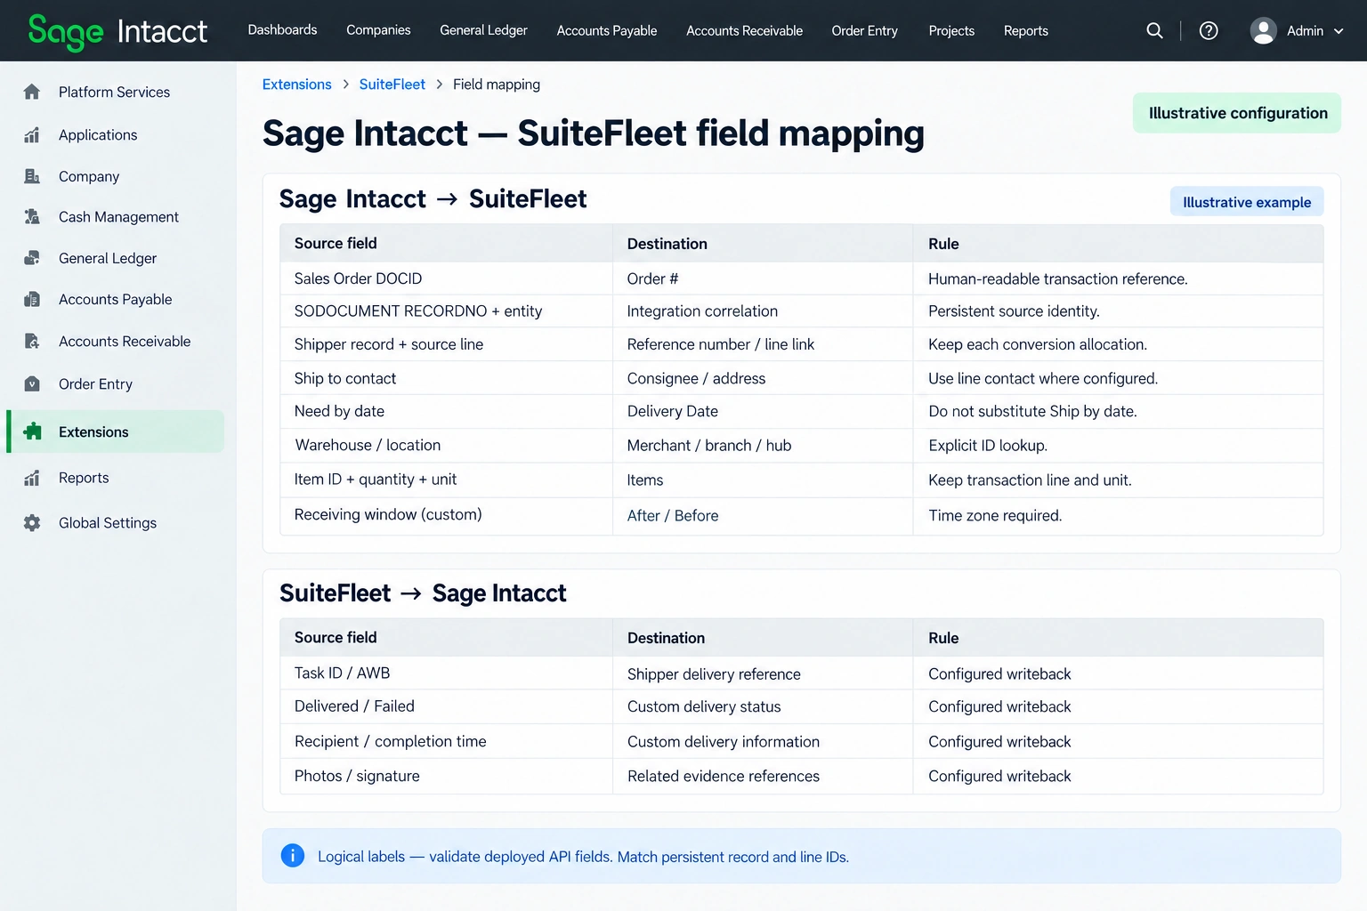Screen dimensions: 1367x911
Task: Open the Reports top menu
Action: click(1025, 30)
